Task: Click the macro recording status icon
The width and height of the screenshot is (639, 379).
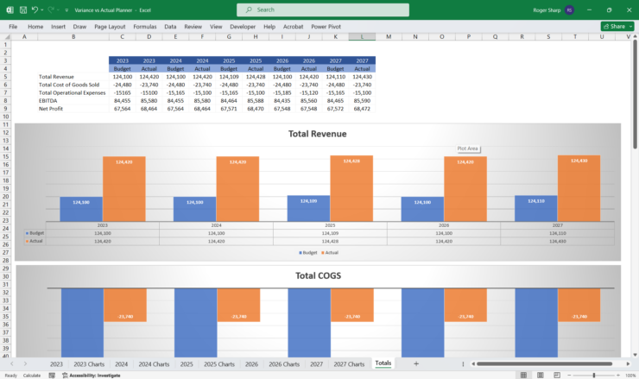Action: coord(52,376)
